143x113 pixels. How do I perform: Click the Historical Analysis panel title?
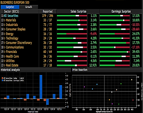10,70
